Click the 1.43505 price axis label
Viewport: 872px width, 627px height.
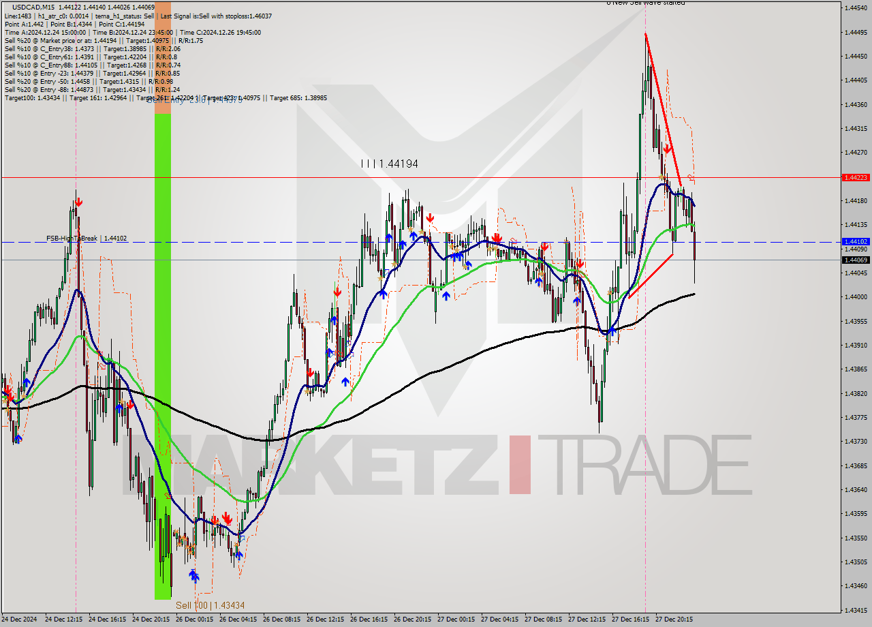(855, 562)
